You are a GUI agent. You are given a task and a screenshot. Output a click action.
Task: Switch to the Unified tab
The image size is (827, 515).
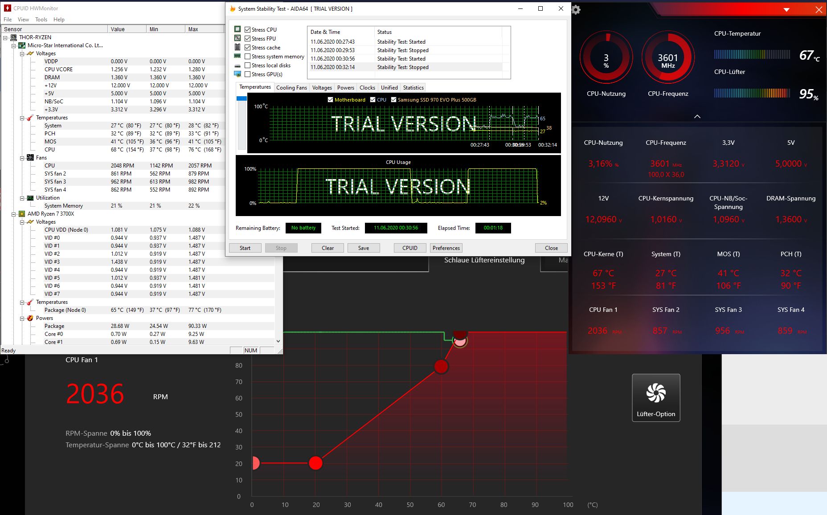coord(389,88)
